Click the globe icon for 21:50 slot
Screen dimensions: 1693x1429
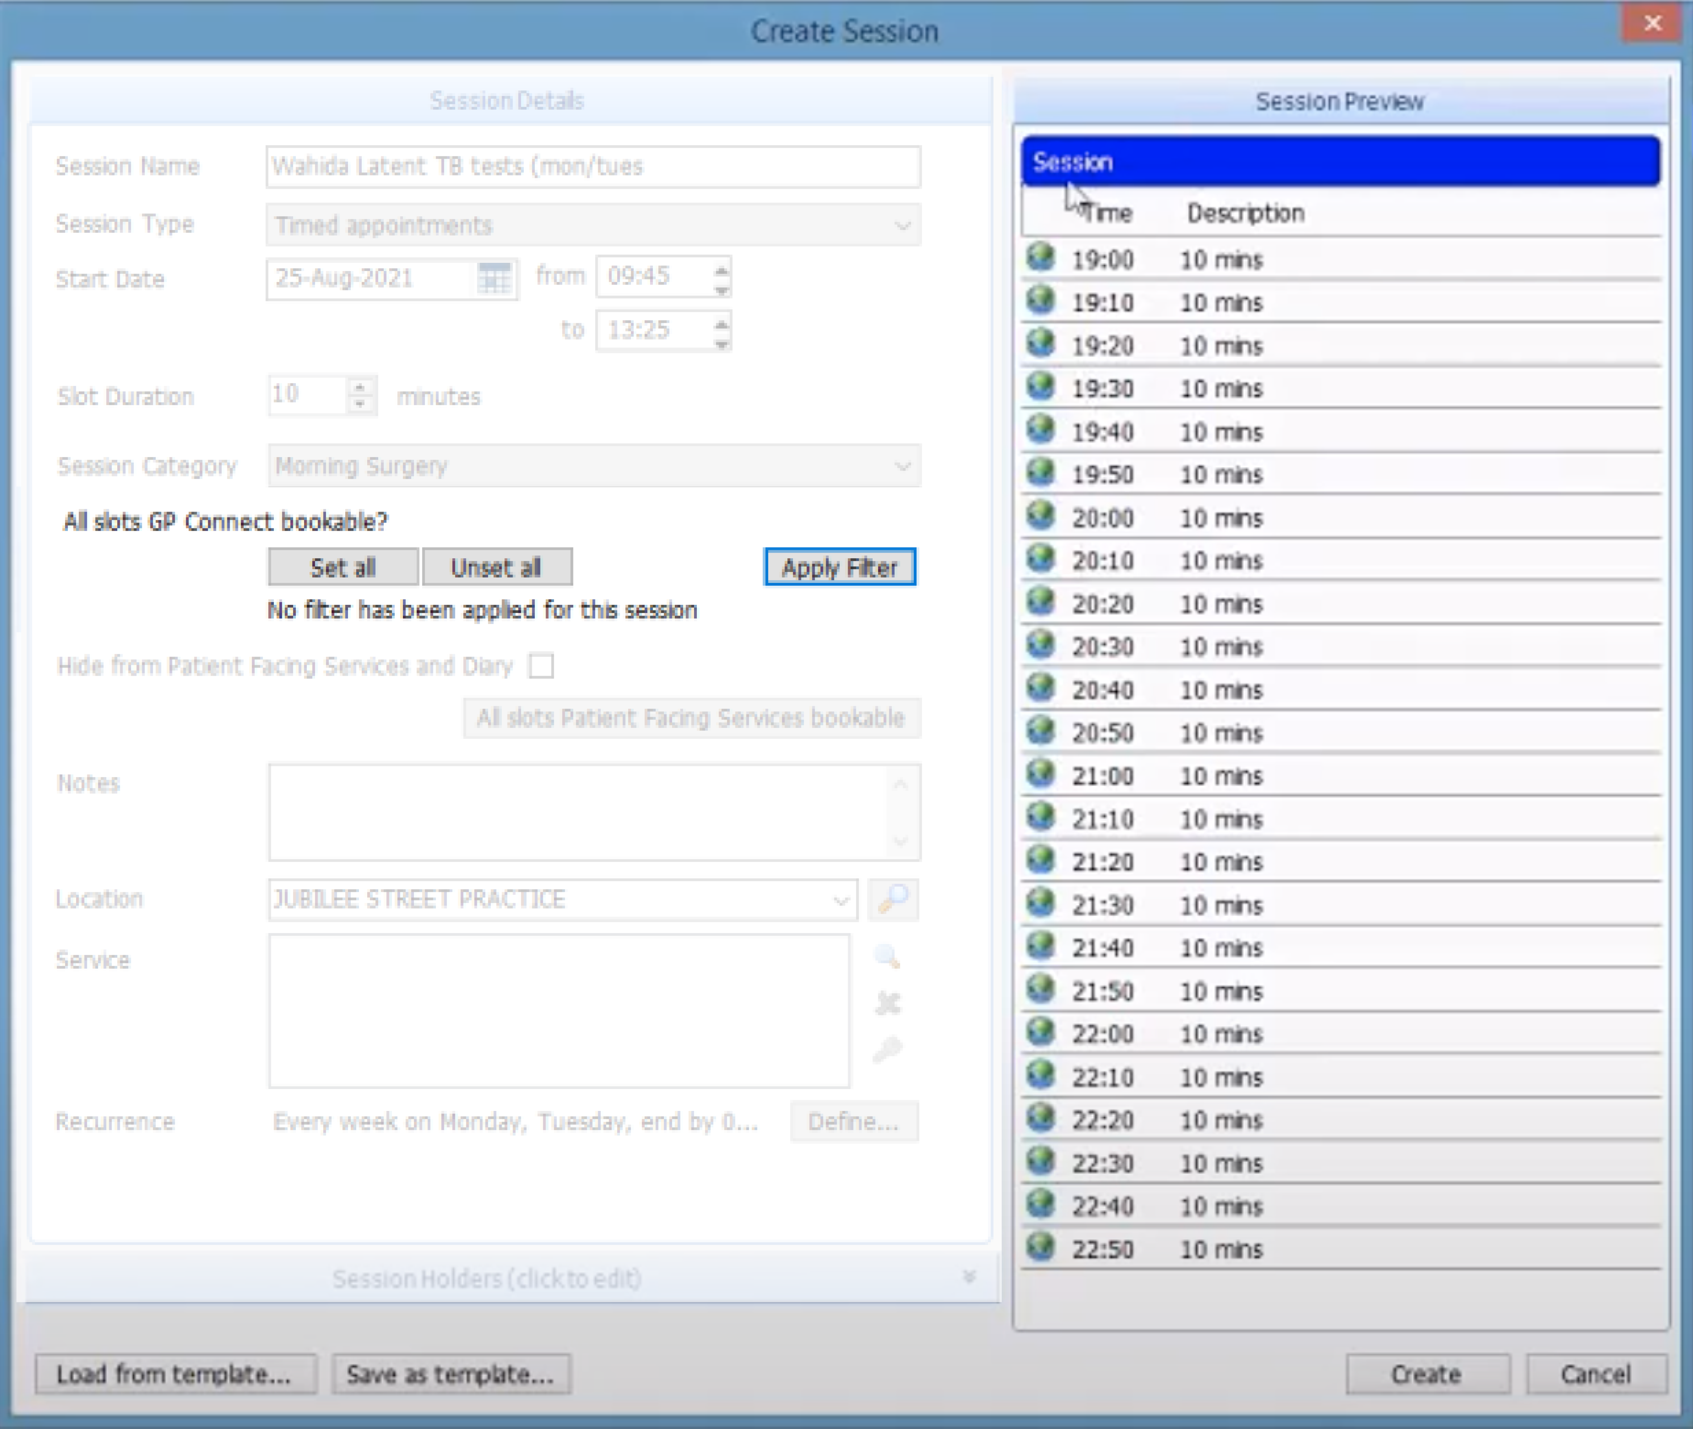(1040, 989)
